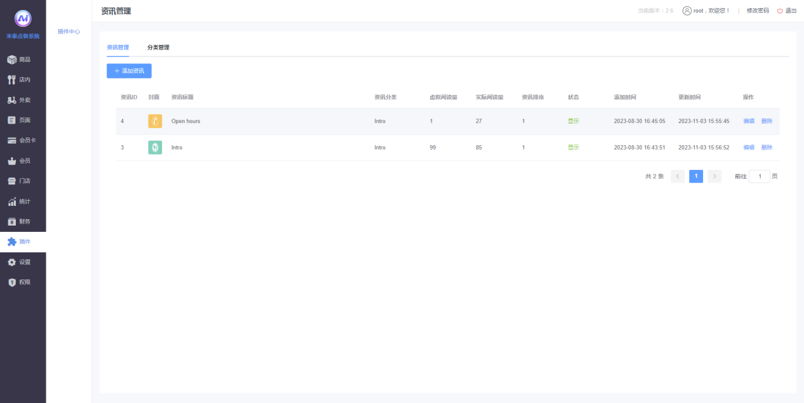The width and height of the screenshot is (804, 403).
Task: Open the Open hours cover thumbnail
Action: click(x=155, y=121)
